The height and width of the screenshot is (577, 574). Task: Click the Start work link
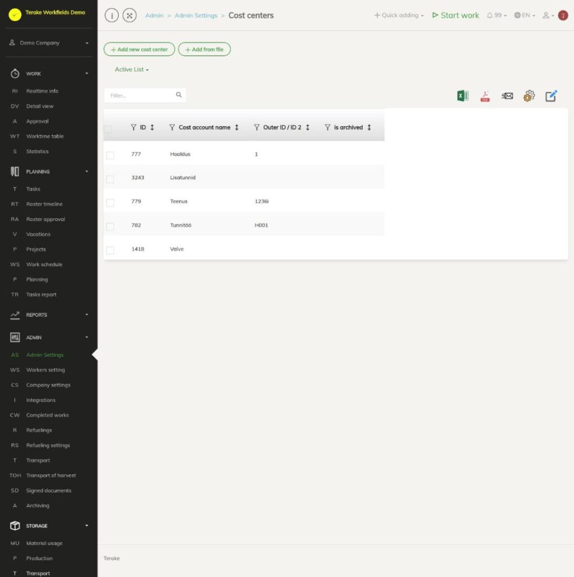(456, 15)
